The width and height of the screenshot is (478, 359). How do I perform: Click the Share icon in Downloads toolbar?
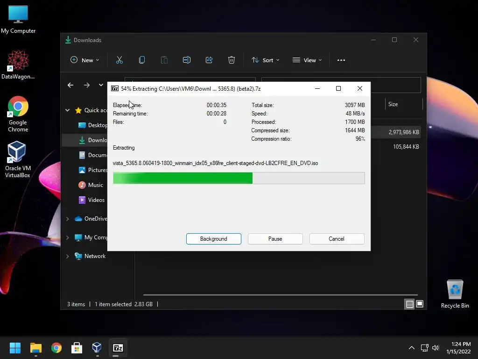pos(209,60)
